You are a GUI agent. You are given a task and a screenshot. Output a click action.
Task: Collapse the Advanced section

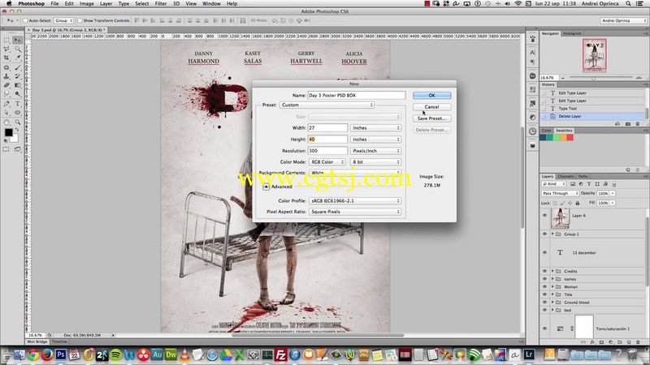coord(266,187)
